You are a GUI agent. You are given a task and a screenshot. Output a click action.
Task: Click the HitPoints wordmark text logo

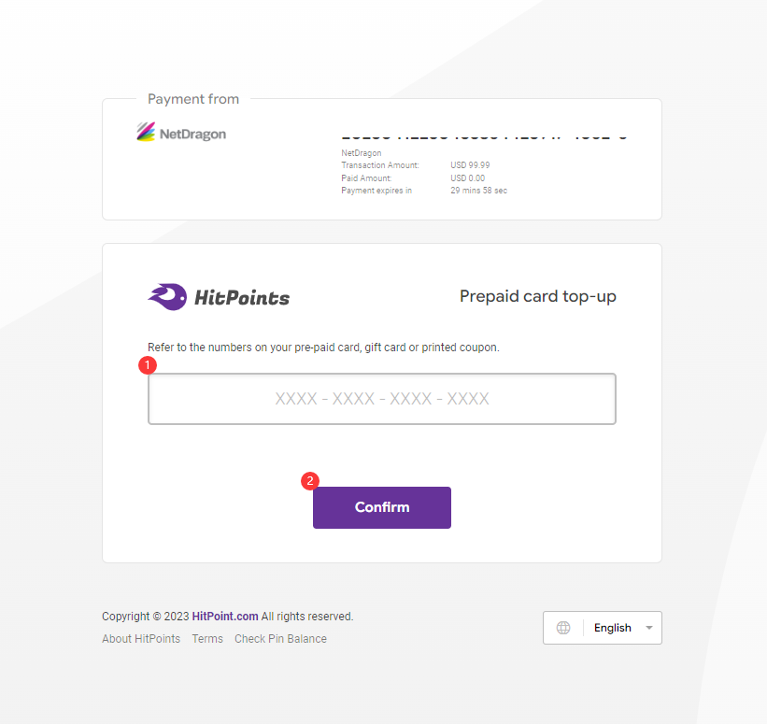coord(242,298)
